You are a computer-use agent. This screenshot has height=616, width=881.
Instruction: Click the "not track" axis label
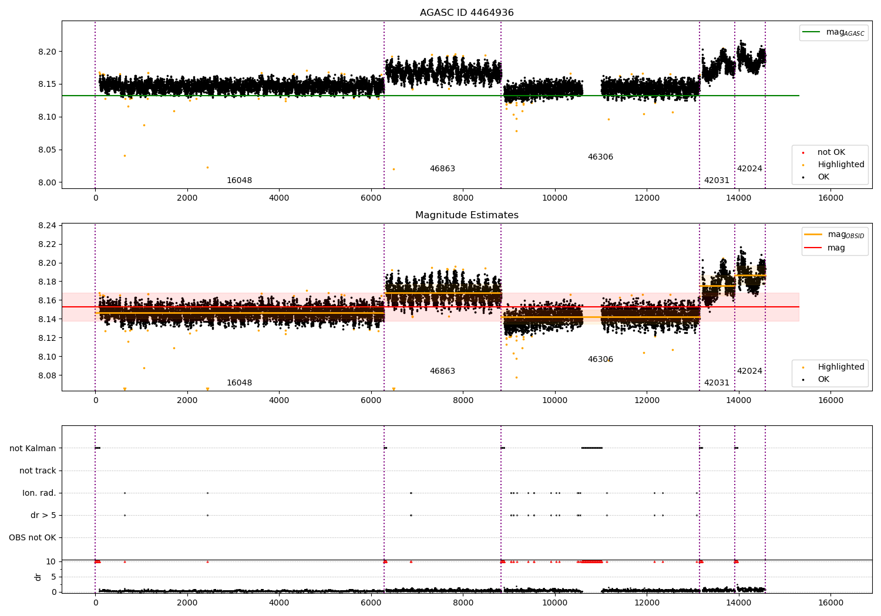click(38, 471)
